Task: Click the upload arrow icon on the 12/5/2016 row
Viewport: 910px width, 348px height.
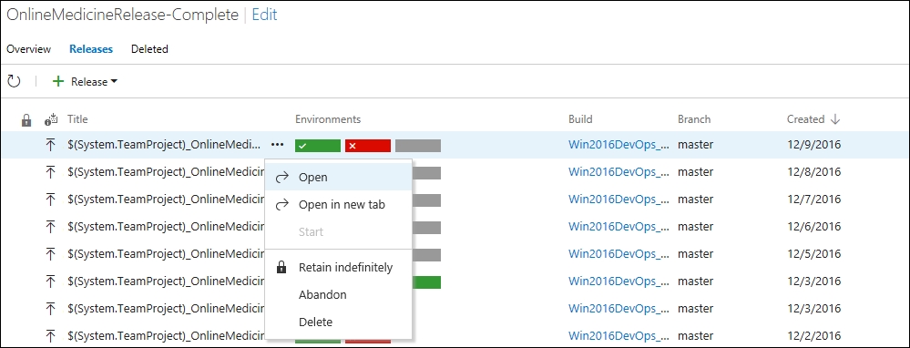Action: [x=50, y=254]
